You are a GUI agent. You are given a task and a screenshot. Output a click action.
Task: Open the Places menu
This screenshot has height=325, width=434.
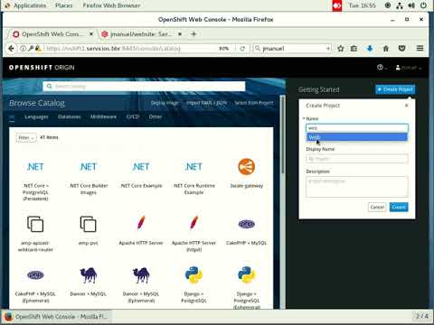tap(63, 5)
